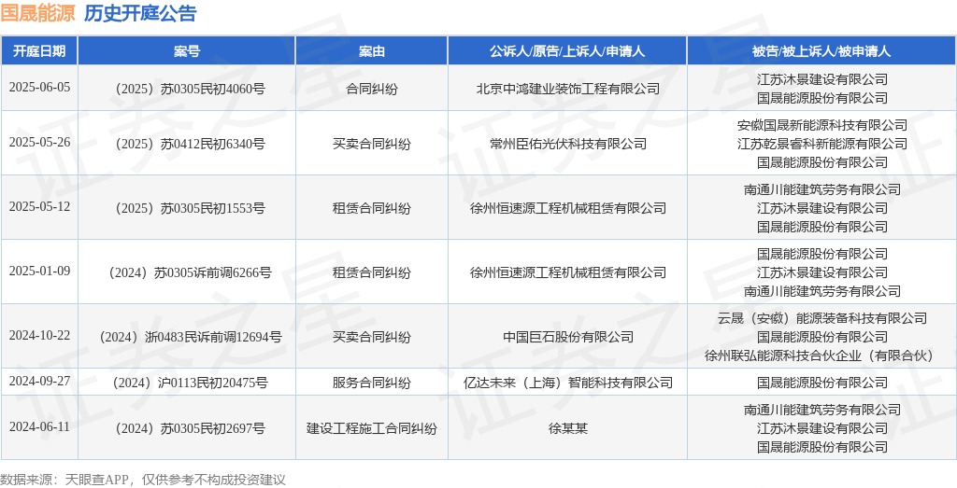The width and height of the screenshot is (957, 488).
Task: Select the date 2024-09-27
Action: tap(39, 382)
